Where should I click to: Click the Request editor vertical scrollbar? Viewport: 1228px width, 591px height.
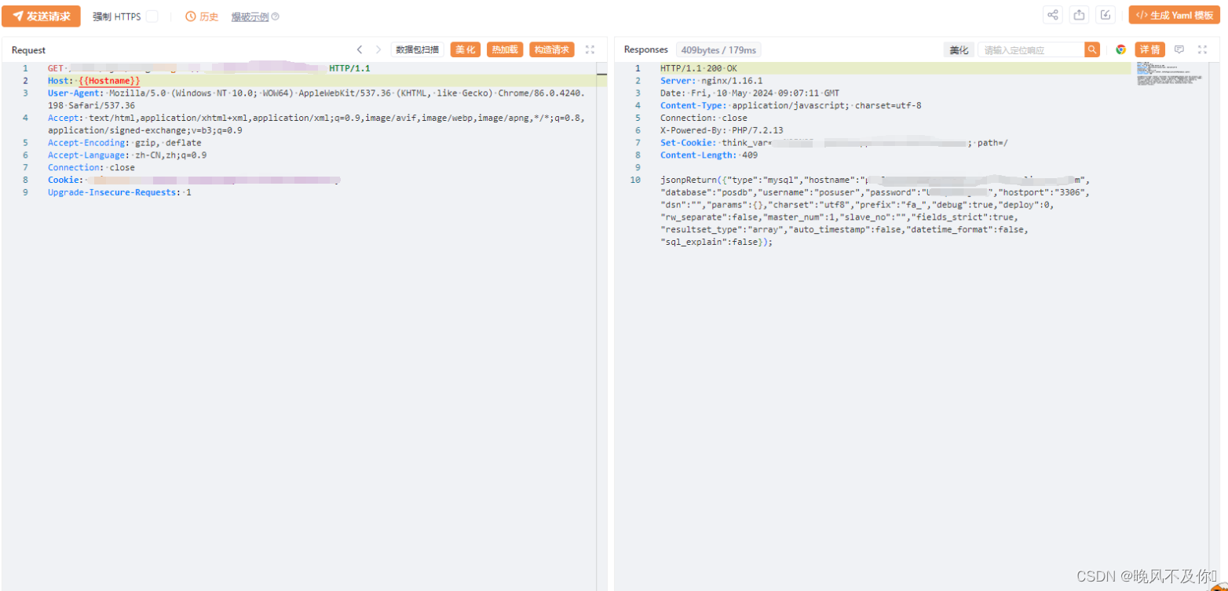[601, 326]
